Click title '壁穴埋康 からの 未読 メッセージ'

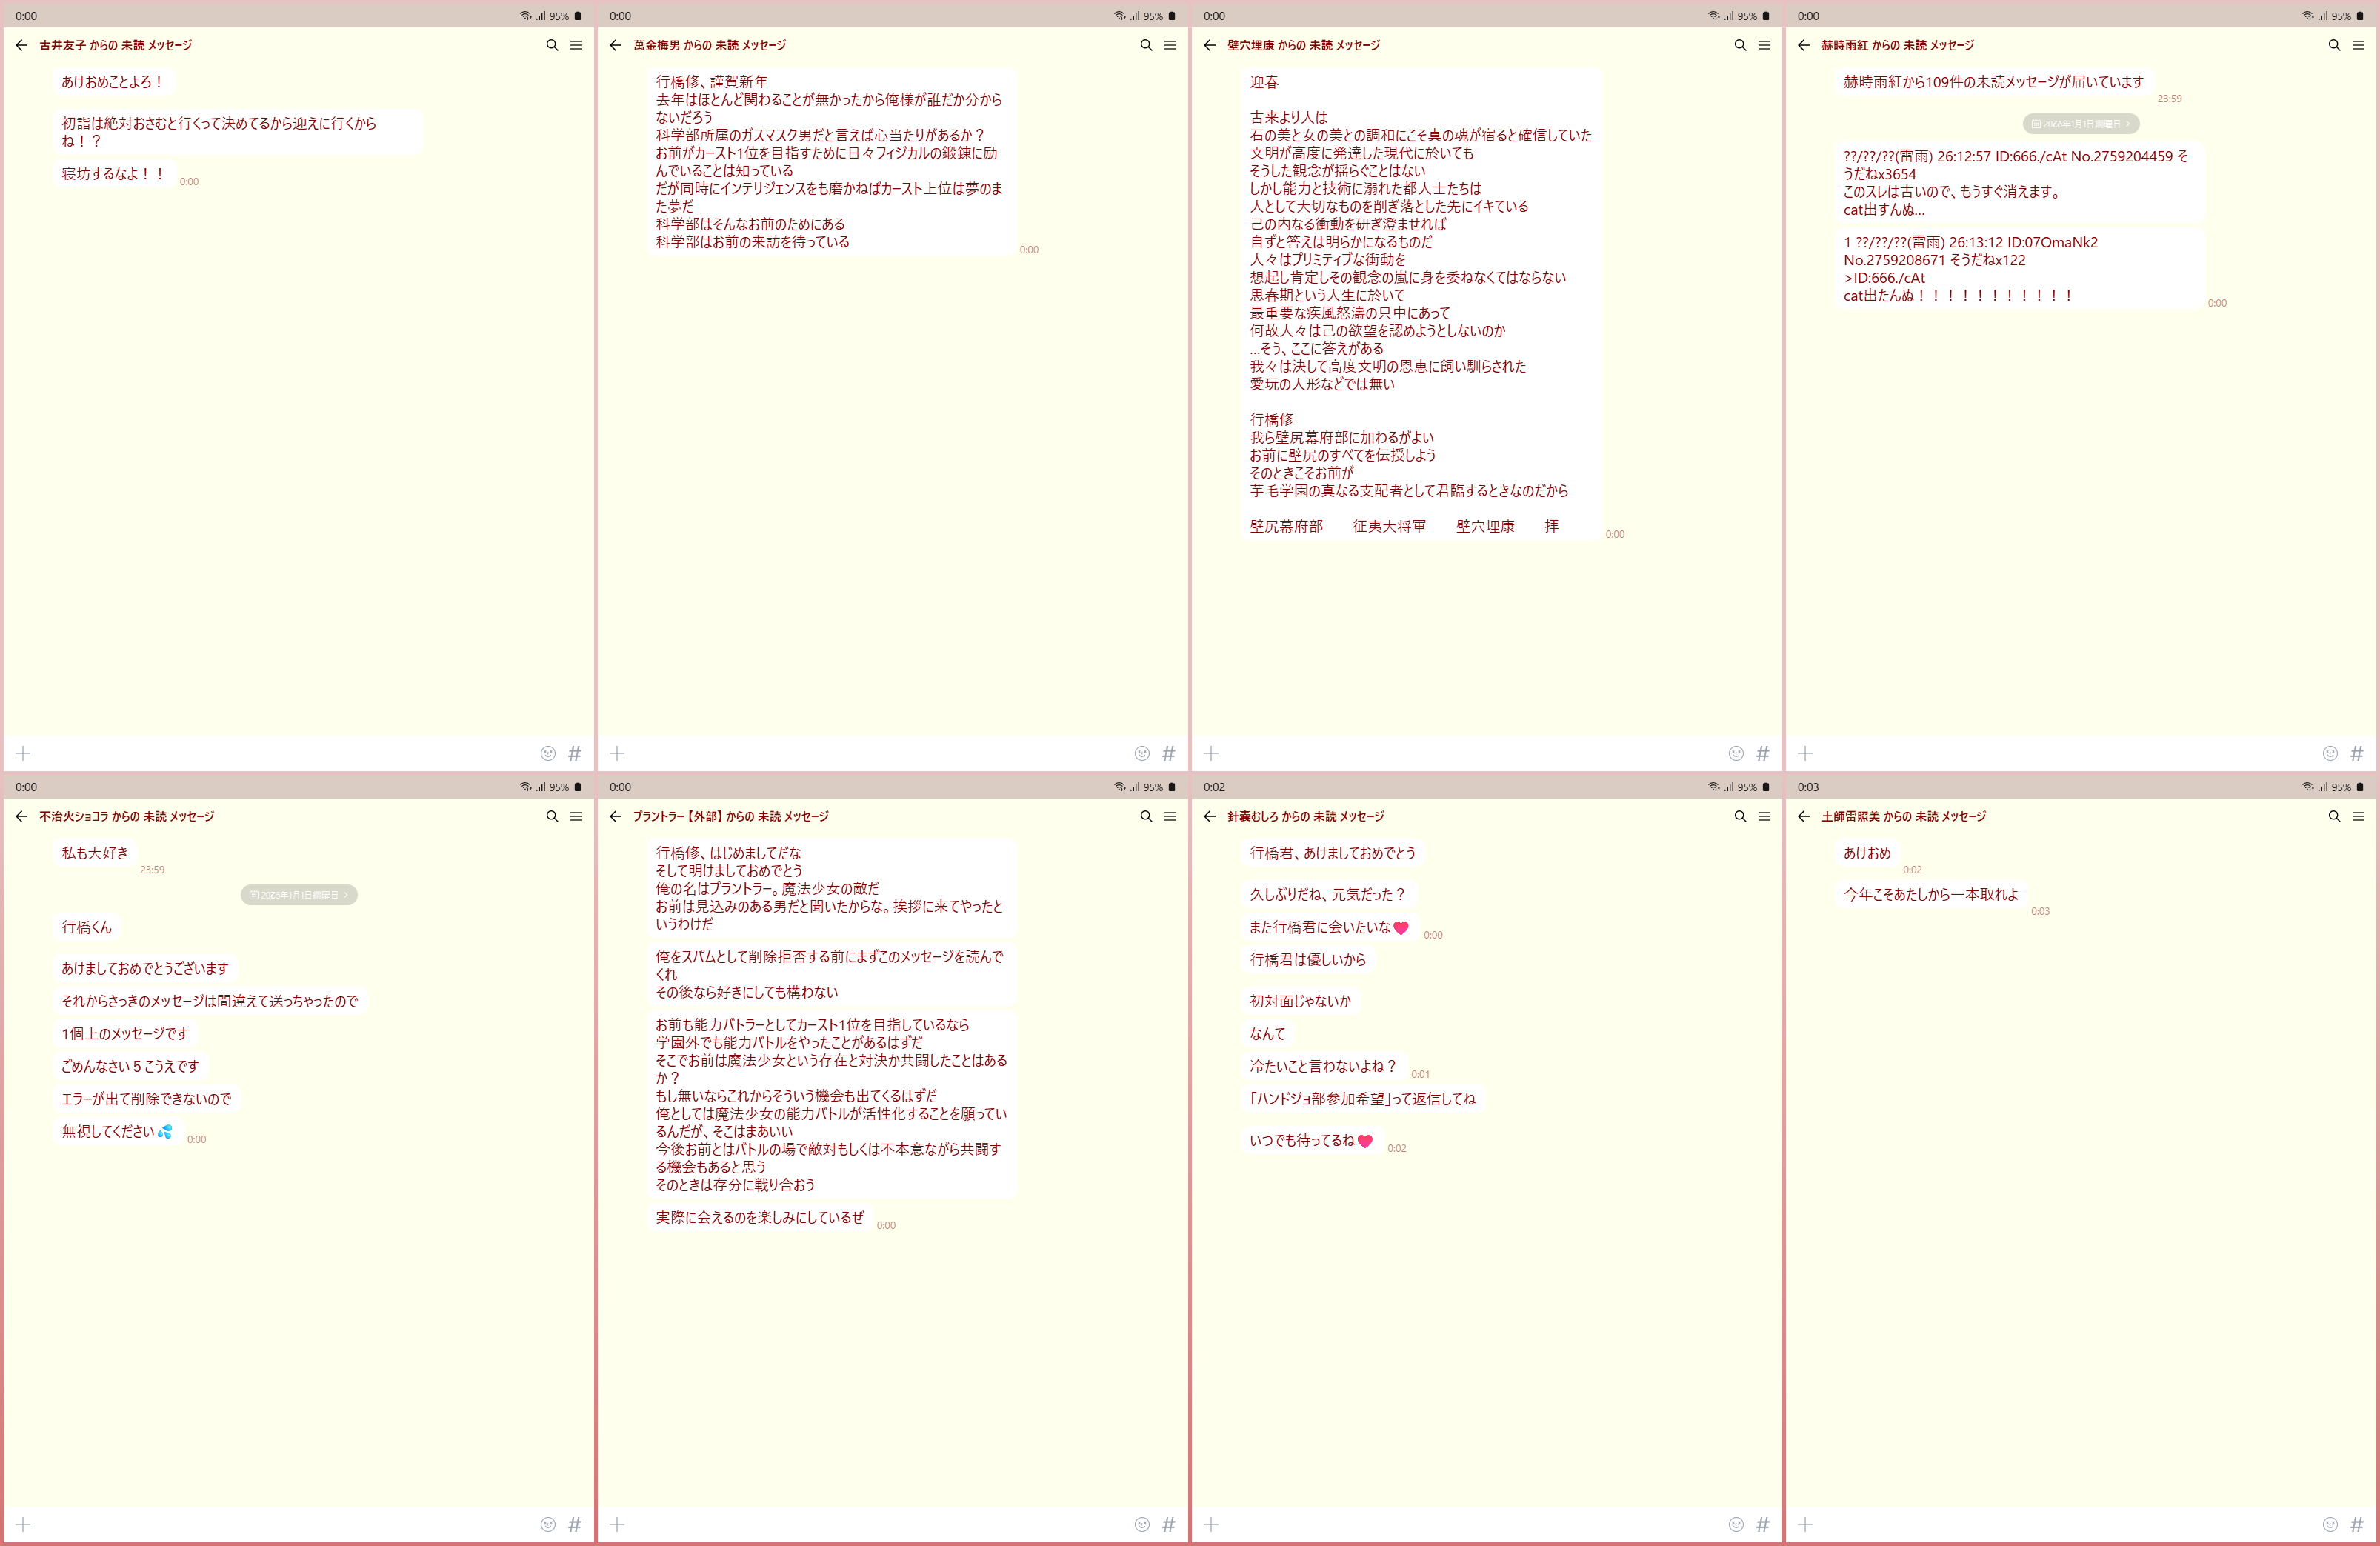[1303, 45]
